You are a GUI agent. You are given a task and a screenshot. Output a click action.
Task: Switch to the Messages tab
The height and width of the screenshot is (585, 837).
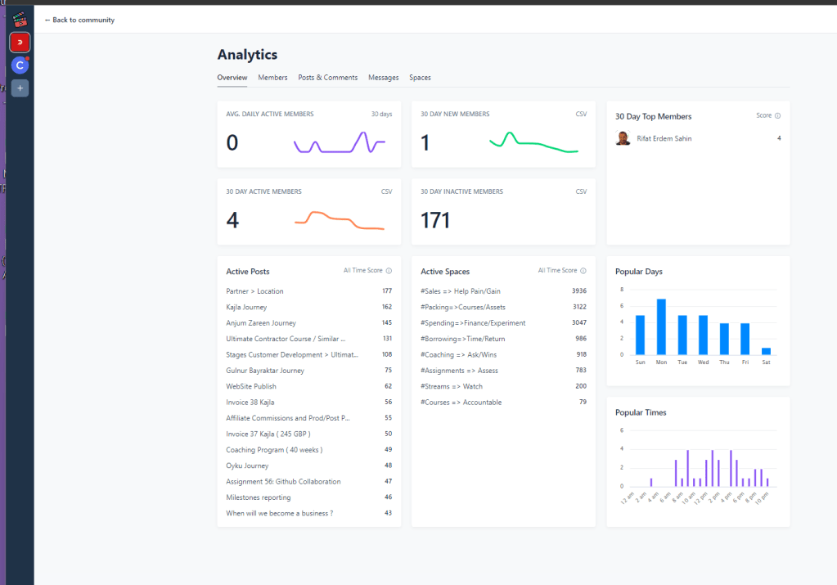pos(383,78)
